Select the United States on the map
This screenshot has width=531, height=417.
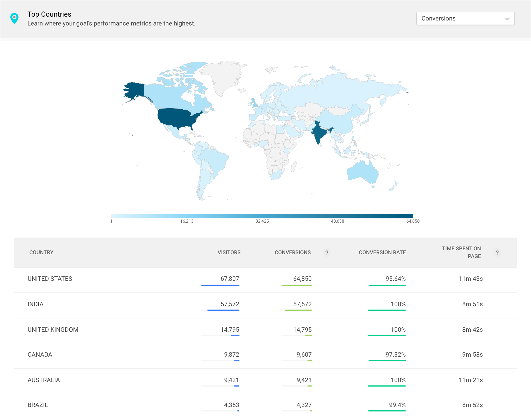[x=175, y=118]
